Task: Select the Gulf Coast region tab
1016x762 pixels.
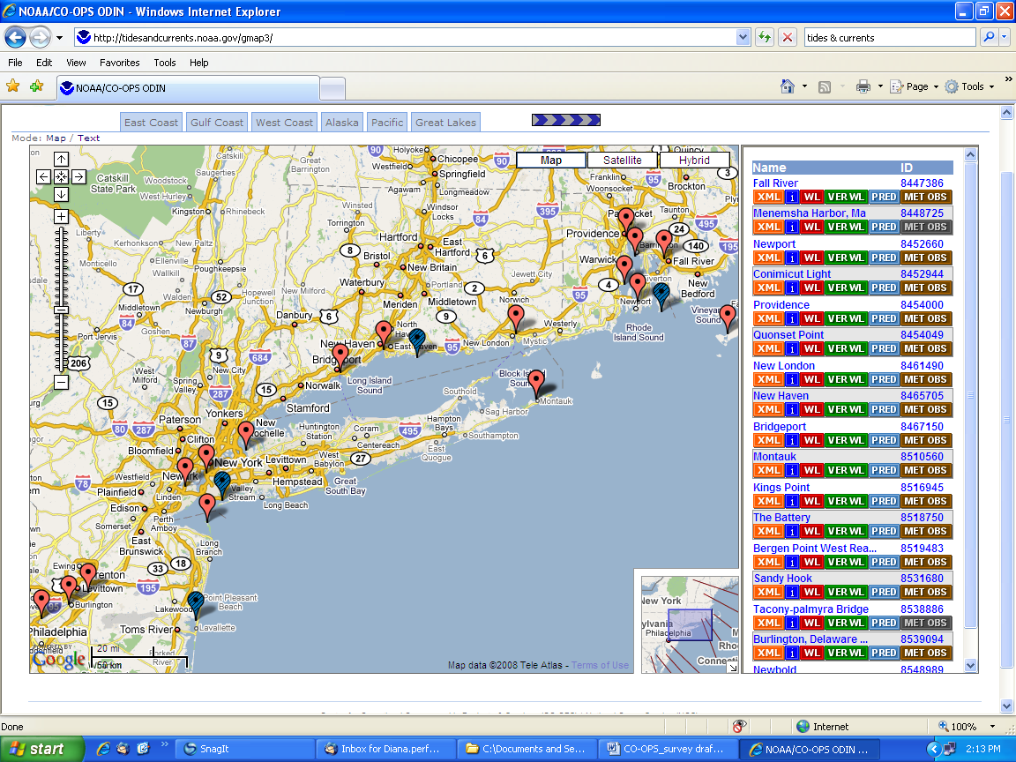Action: pyautogui.click(x=216, y=122)
